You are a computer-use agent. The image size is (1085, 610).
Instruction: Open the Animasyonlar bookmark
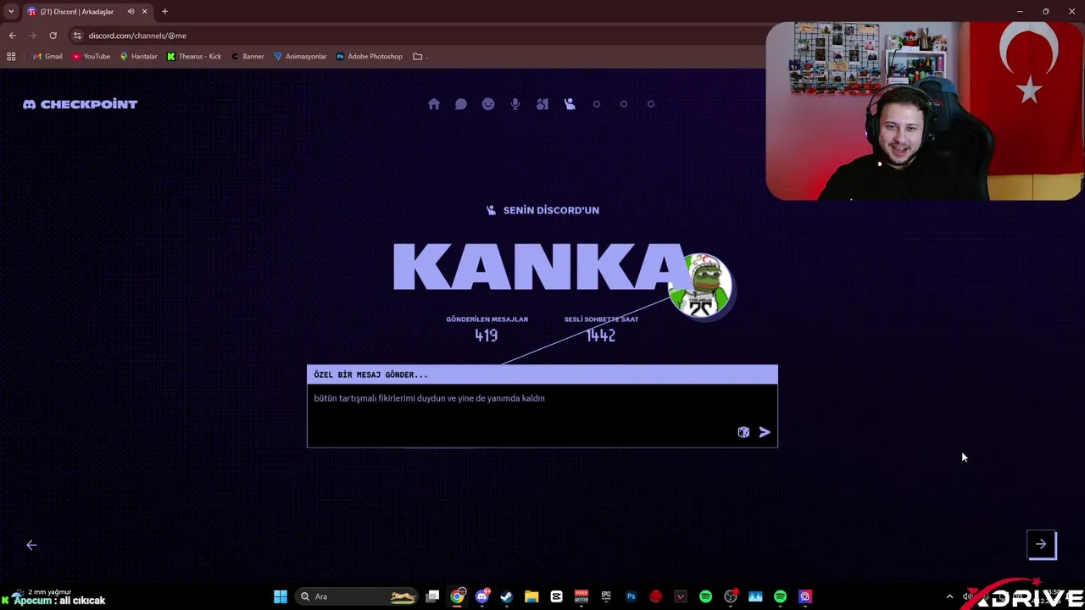coord(300,57)
